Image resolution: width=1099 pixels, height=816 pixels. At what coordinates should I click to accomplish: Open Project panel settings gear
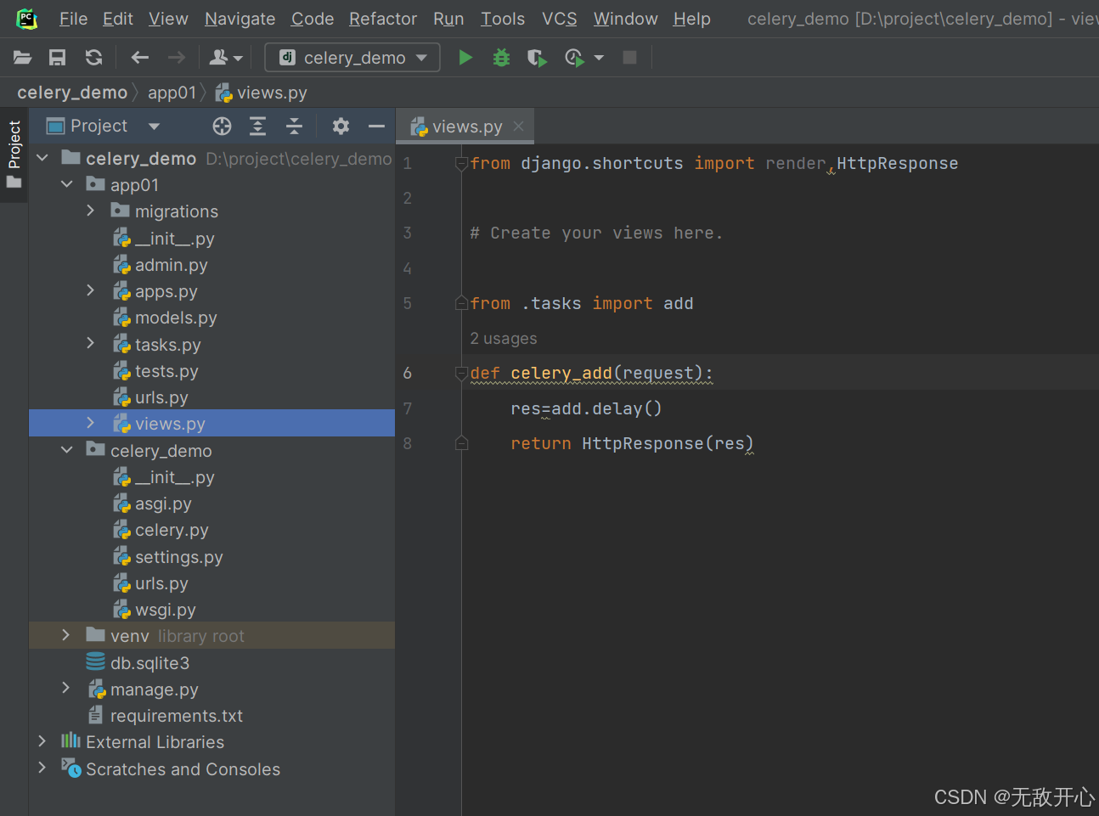tap(341, 127)
